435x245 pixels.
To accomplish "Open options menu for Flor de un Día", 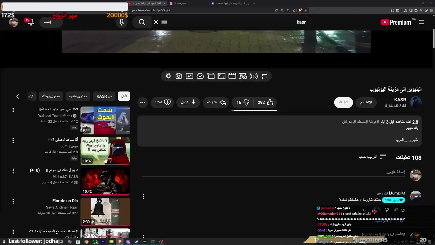I will coord(13,201).
